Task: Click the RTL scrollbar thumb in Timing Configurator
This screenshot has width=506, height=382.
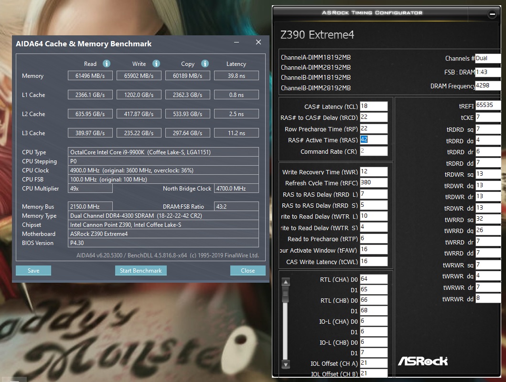Action: click(x=286, y=294)
